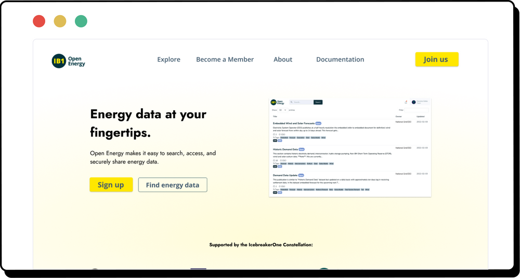
Task: Open the Documentation navigation link
Action: [340, 60]
